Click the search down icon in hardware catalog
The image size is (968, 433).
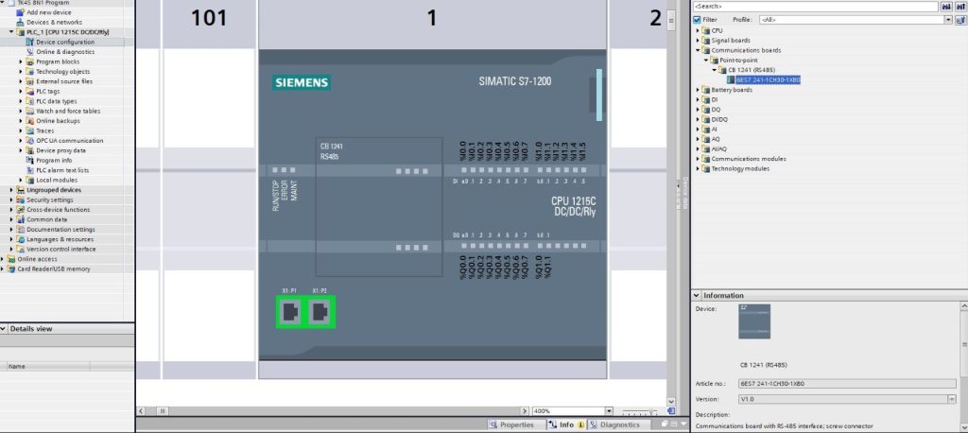tap(945, 7)
